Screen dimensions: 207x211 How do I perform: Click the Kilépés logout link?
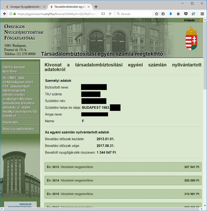point(189,20)
